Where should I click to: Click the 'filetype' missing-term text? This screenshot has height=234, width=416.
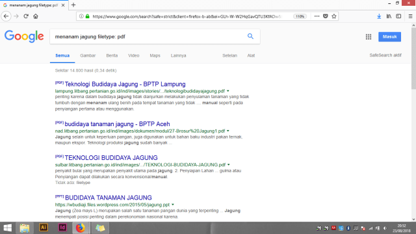83,183
